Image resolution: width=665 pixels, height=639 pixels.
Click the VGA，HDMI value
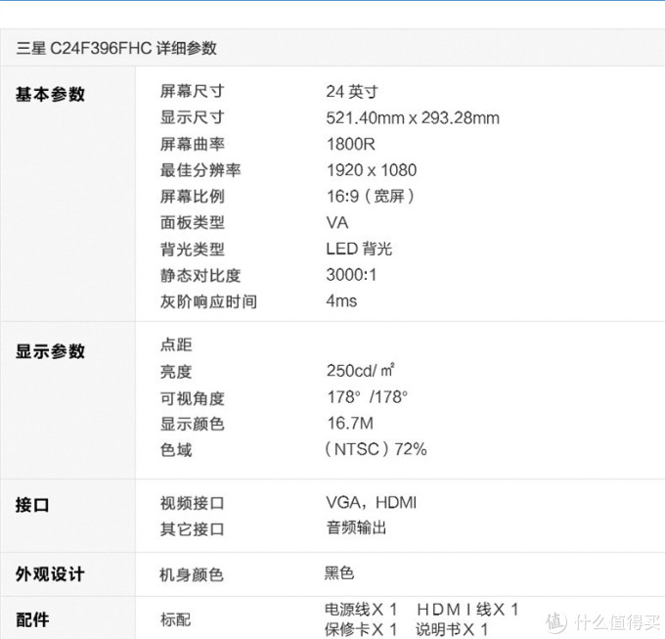[371, 503]
